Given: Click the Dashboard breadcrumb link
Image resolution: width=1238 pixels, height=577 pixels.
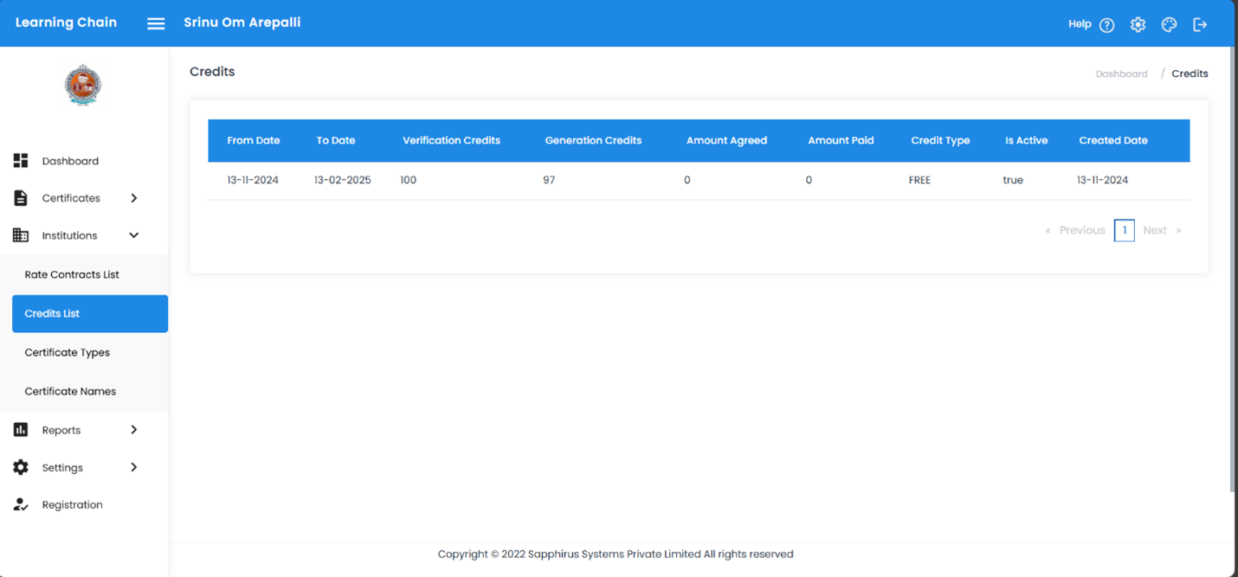Looking at the screenshot, I should (x=1121, y=74).
